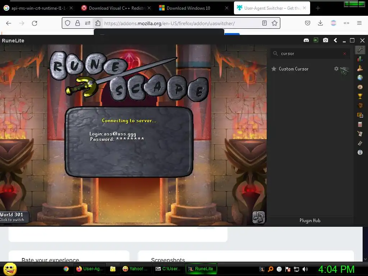Click smiley Start button on taskbar
Viewport: 368px width, 276px height.
coord(10,269)
